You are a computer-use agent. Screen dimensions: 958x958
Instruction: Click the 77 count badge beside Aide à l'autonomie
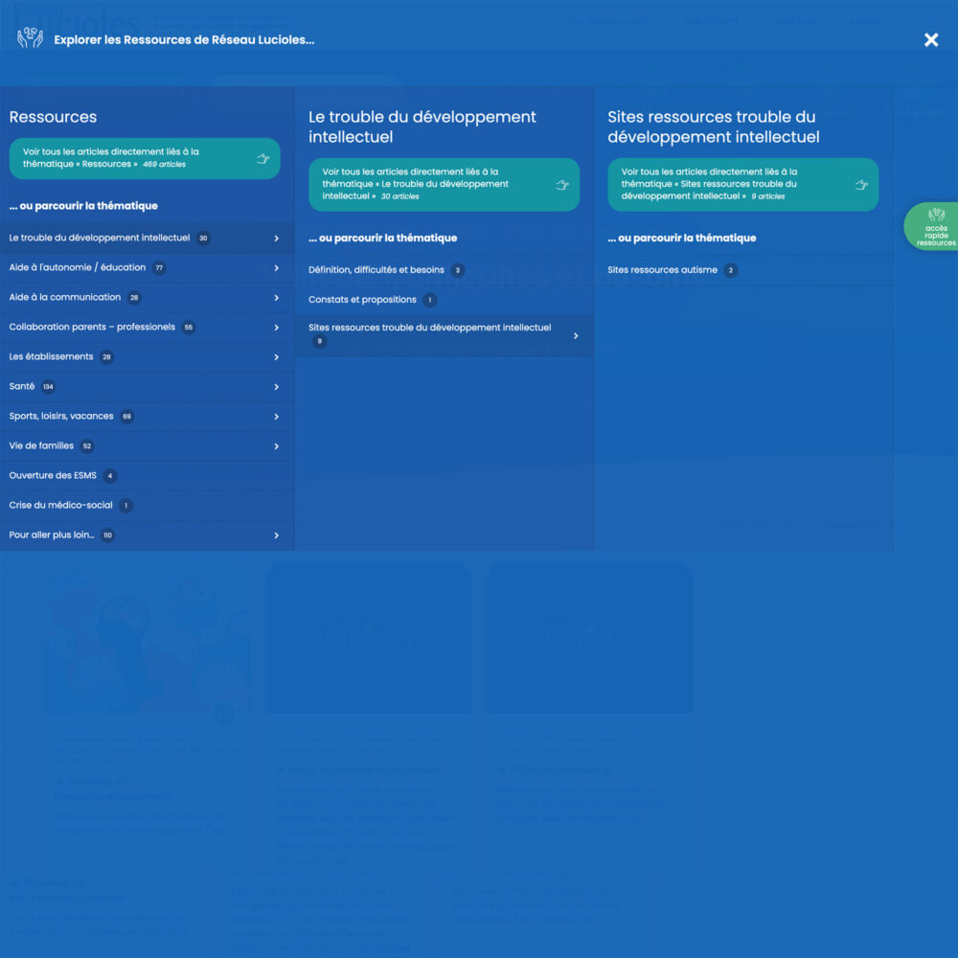pos(159,268)
